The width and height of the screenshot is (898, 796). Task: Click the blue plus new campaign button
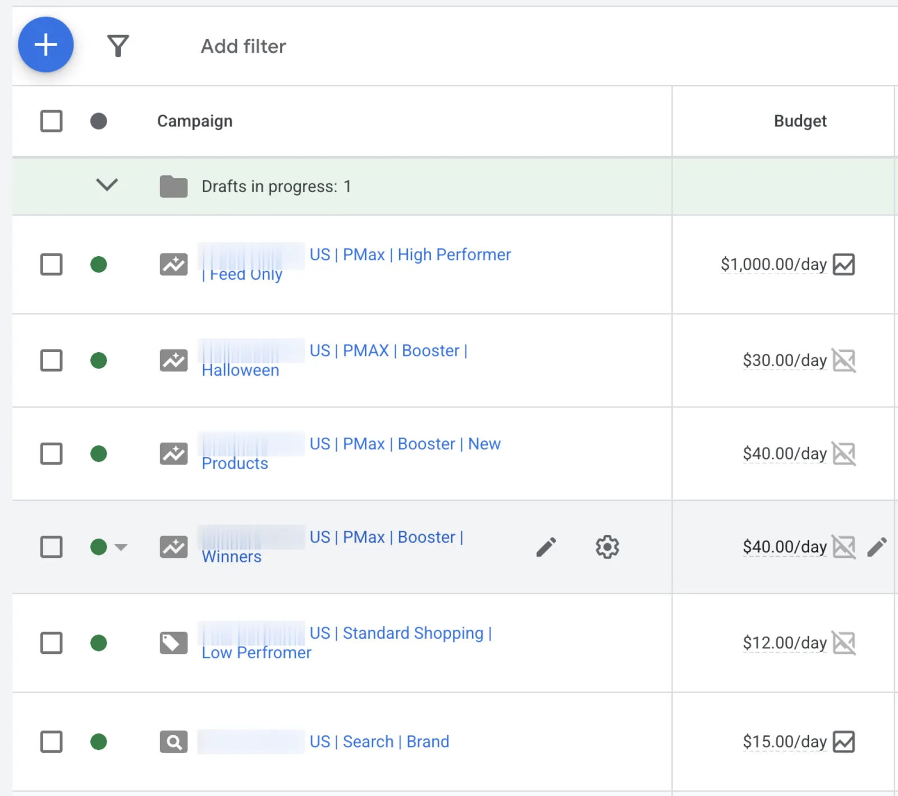[x=45, y=44]
